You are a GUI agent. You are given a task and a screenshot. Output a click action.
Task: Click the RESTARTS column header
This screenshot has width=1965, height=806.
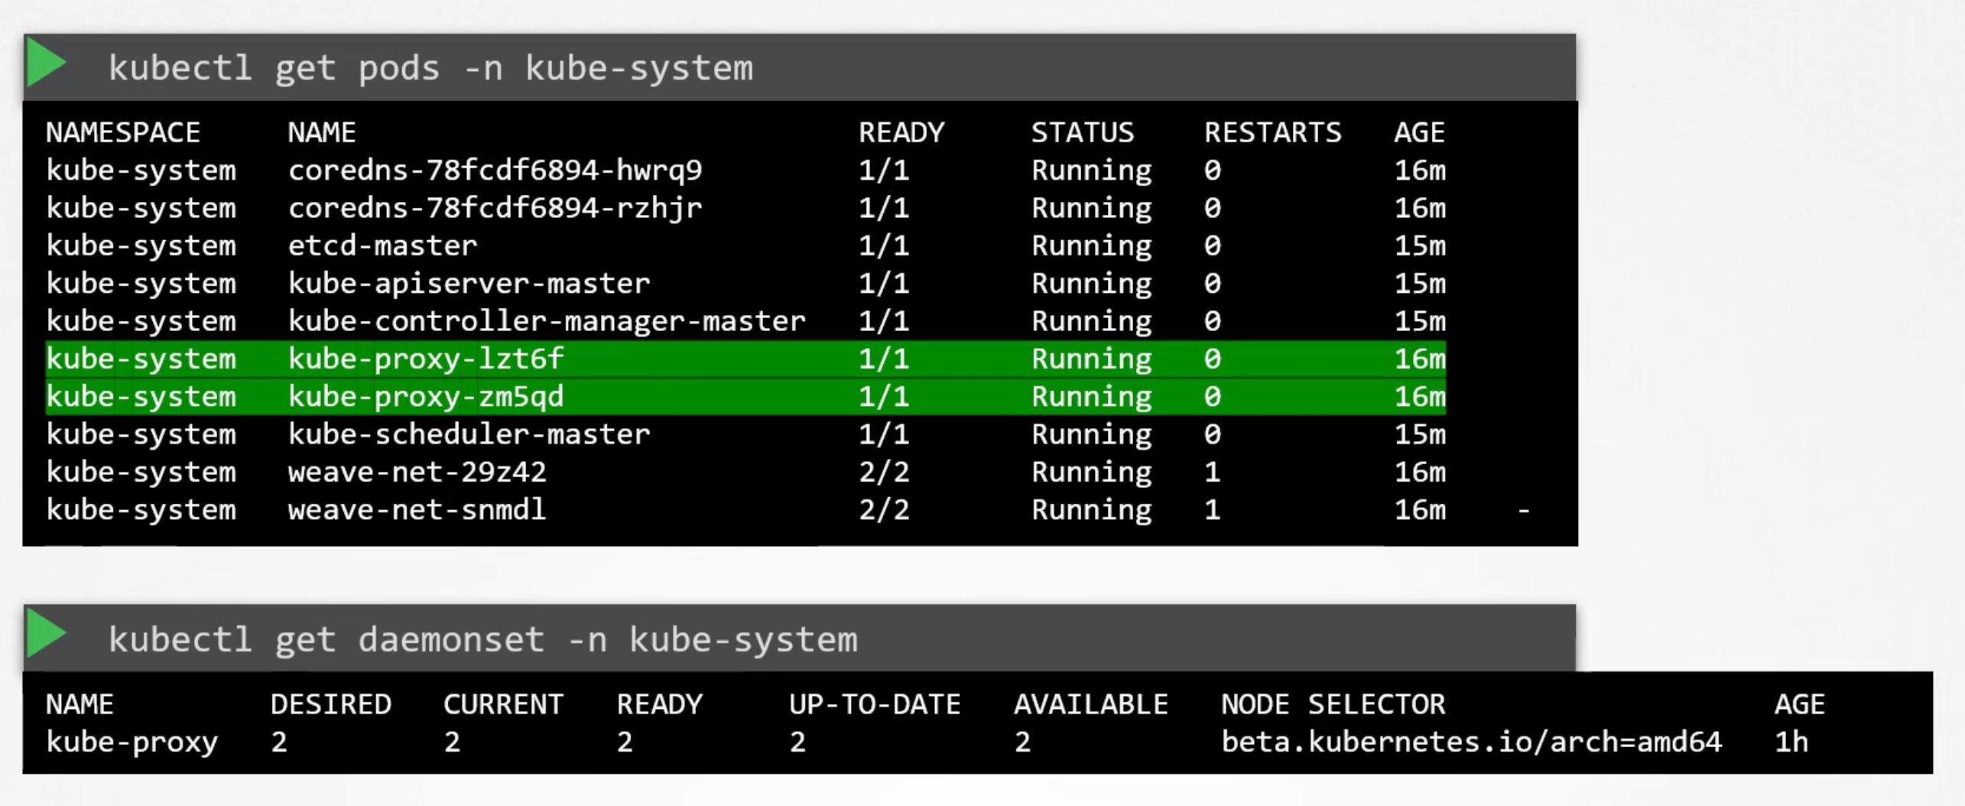point(1273,132)
